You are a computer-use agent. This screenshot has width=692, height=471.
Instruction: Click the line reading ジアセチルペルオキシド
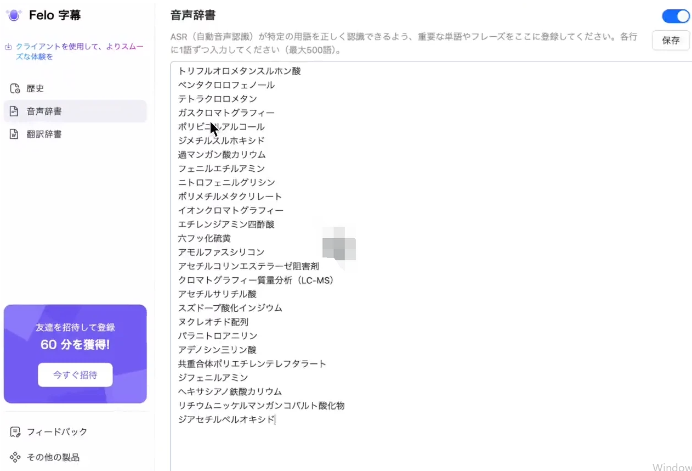click(226, 419)
